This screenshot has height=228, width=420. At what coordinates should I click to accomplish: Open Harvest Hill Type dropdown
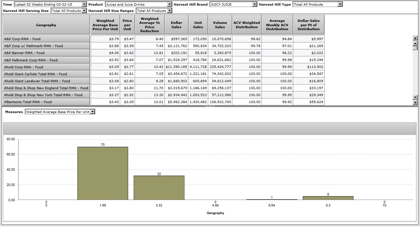340,4
